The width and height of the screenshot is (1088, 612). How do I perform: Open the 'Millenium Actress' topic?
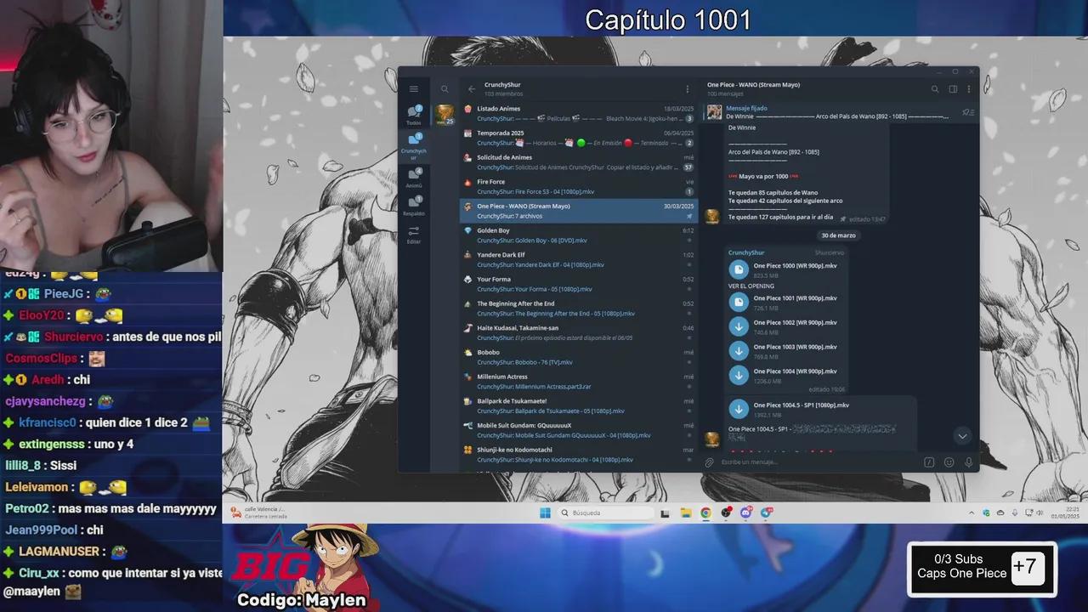(x=578, y=381)
